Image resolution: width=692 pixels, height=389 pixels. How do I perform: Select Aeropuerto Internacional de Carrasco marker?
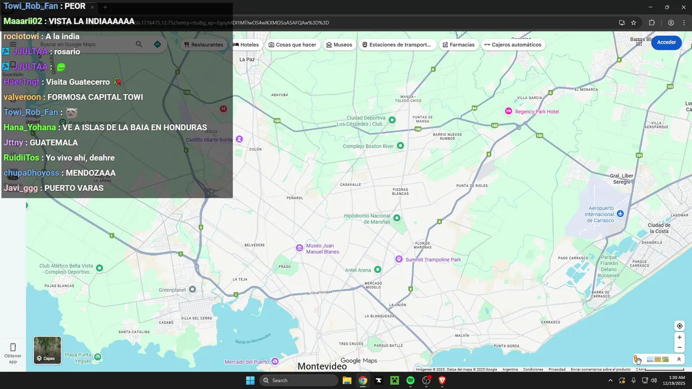coord(620,214)
